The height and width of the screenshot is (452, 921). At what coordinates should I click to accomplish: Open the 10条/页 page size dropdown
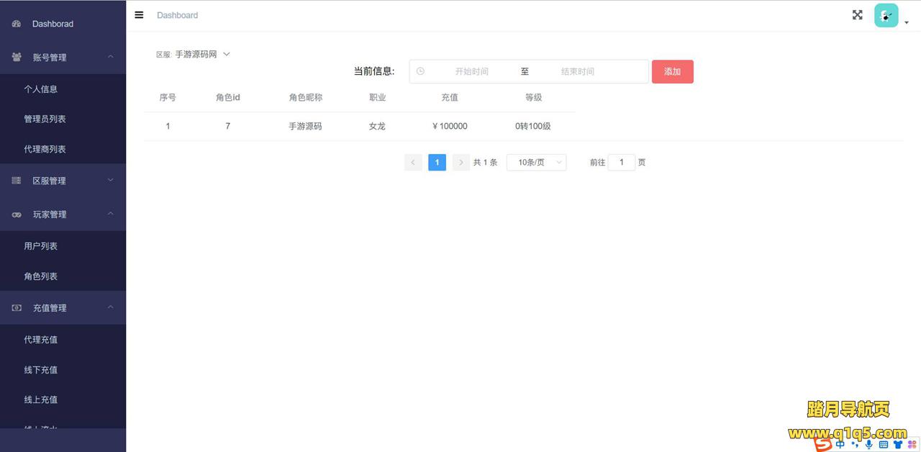click(x=536, y=163)
